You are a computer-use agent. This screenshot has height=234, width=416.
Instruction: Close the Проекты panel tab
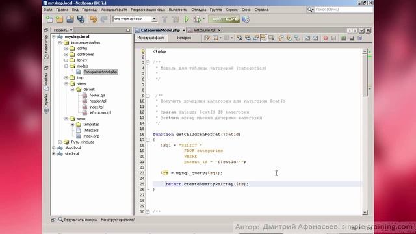(71, 31)
